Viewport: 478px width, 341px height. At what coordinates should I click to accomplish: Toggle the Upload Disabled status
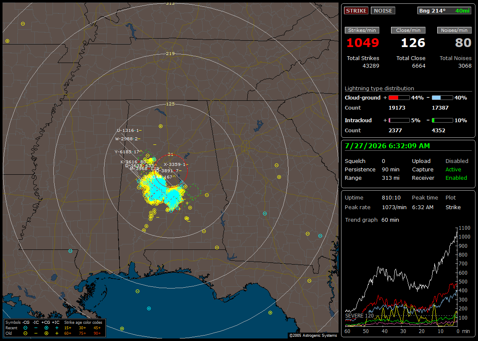[457, 161]
